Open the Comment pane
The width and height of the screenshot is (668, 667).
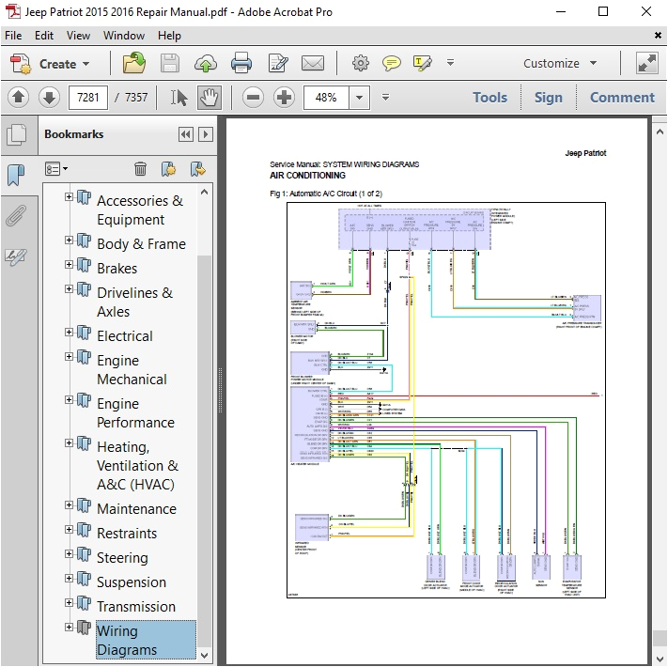[621, 97]
